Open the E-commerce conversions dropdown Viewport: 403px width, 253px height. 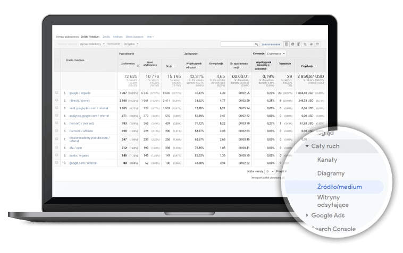pos(276,54)
